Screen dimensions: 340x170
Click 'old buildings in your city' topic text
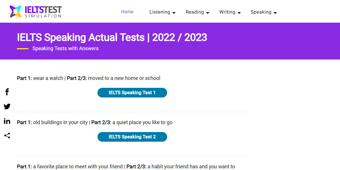[x=60, y=122]
